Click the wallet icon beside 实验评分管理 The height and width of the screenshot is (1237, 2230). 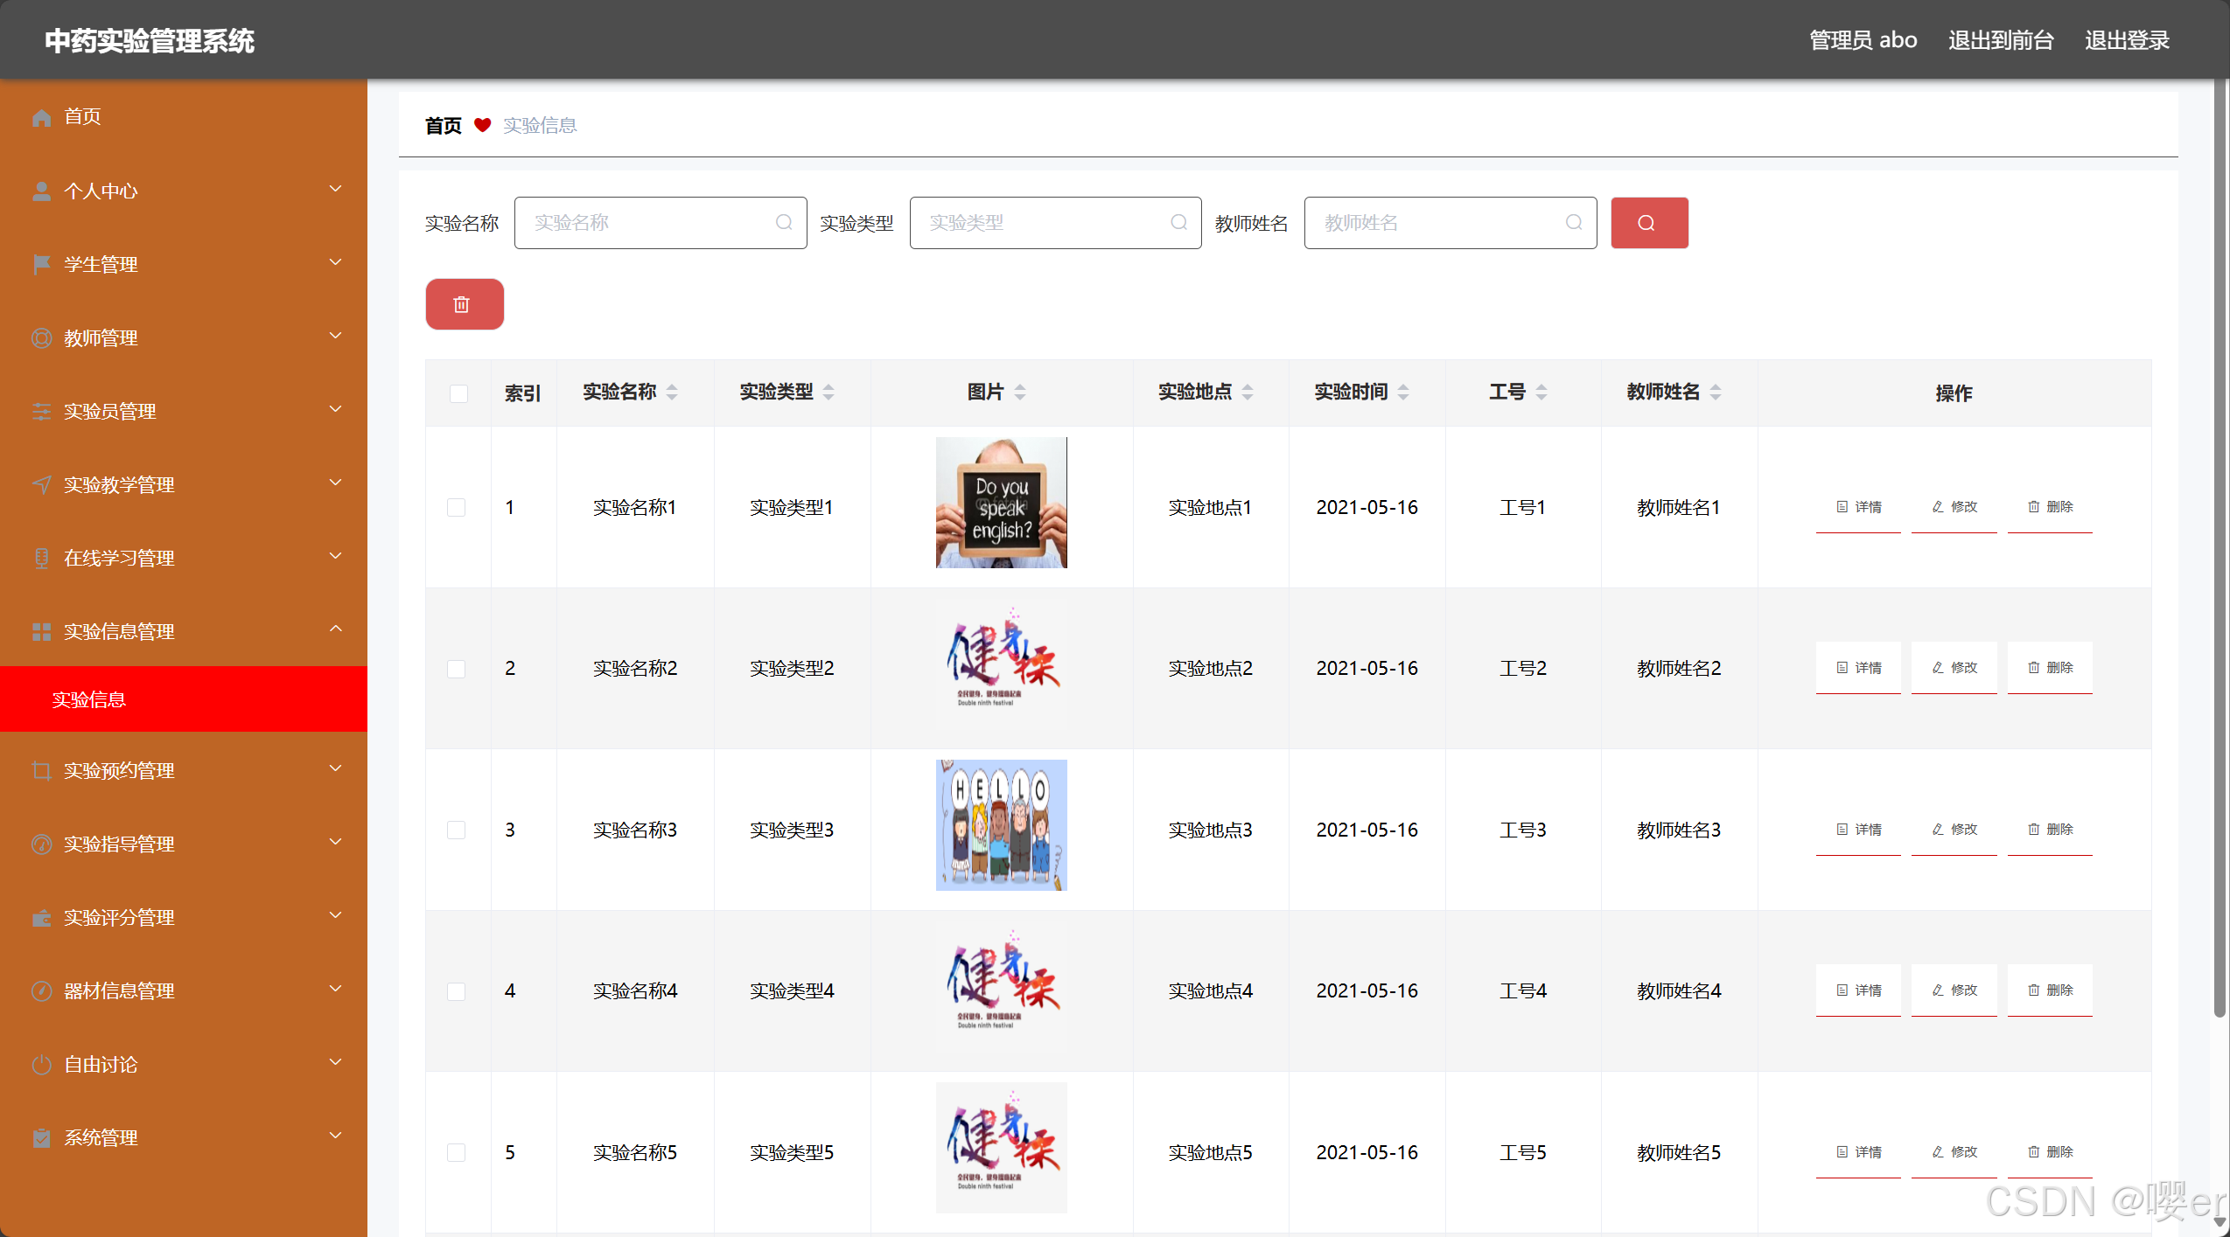(x=41, y=918)
